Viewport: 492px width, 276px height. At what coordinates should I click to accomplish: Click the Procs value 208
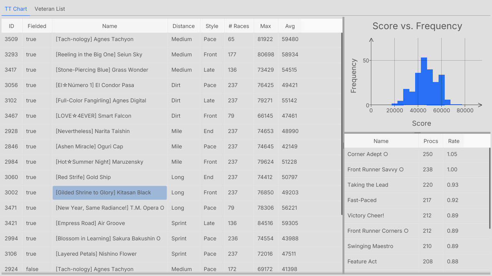[428, 261]
